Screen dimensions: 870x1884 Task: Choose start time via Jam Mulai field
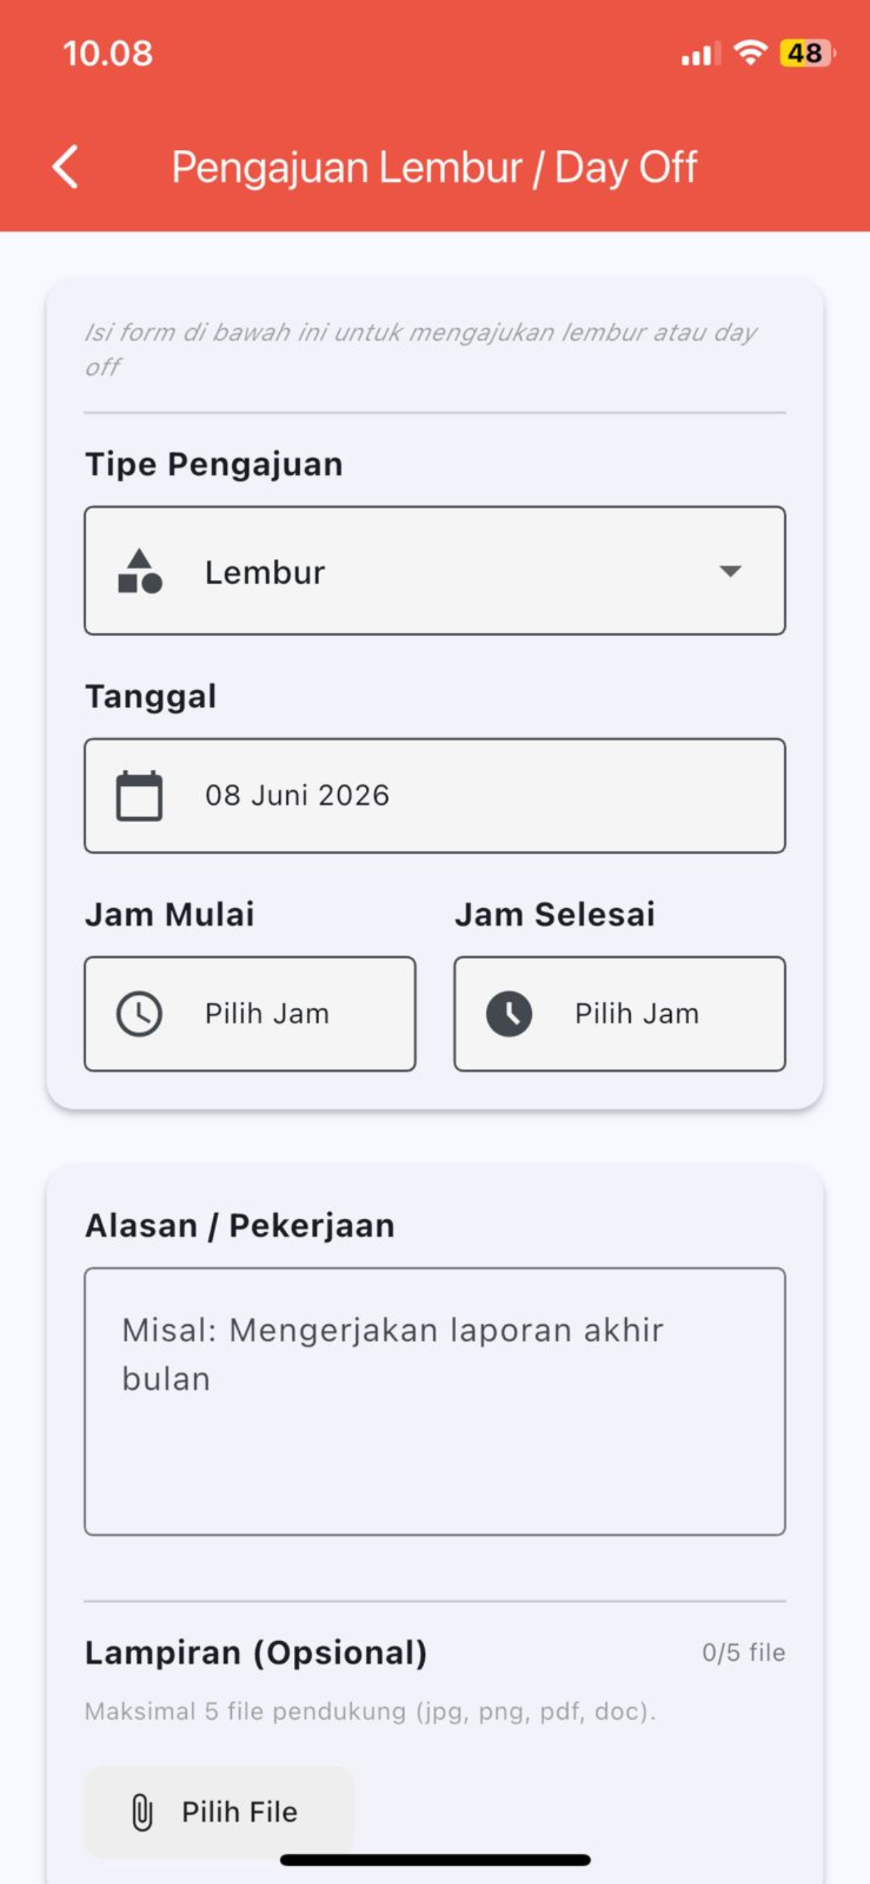[250, 1014]
